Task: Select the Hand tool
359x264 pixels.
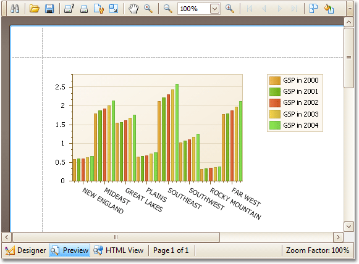Action: (133, 9)
